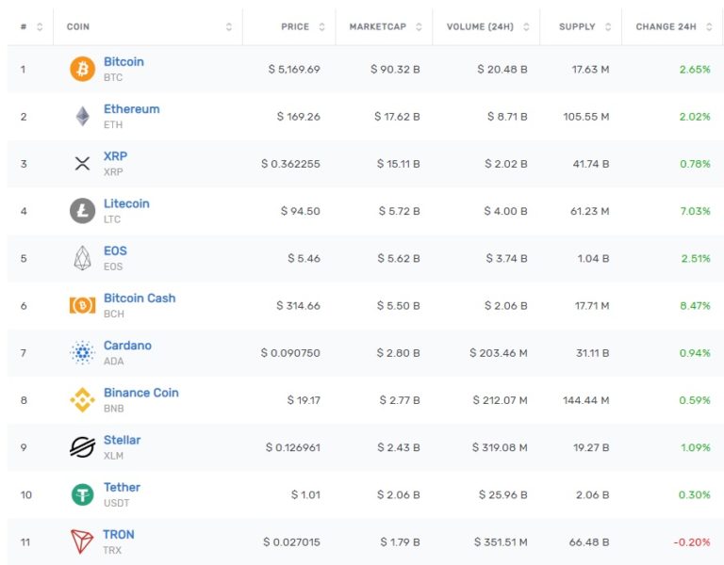Sort table by Marketcap column arrows
Viewport: 724px width, 565px height.
(x=419, y=26)
